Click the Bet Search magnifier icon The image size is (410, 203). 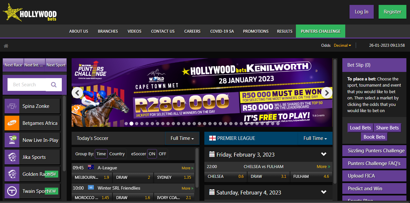[x=54, y=85]
